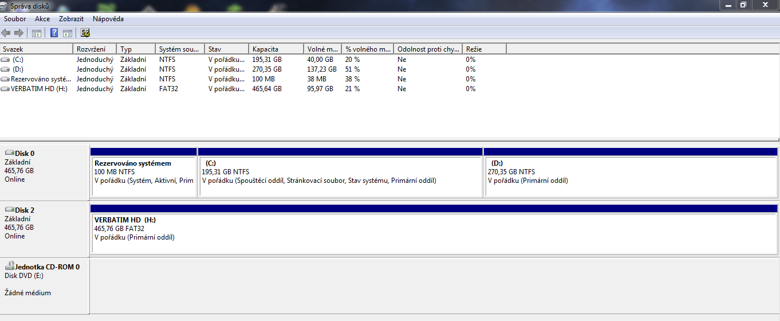Sort by the Svazek column header
The image size is (780, 321).
[x=37, y=49]
